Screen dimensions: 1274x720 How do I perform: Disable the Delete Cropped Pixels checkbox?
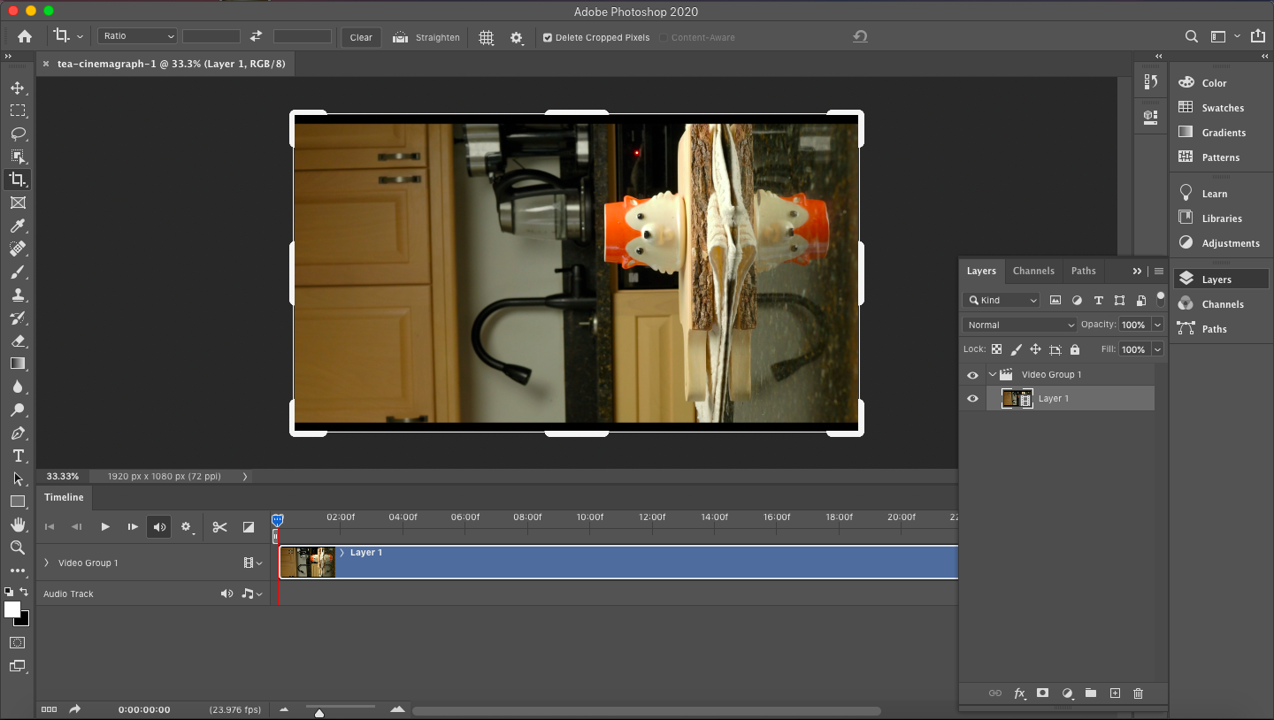tap(549, 37)
